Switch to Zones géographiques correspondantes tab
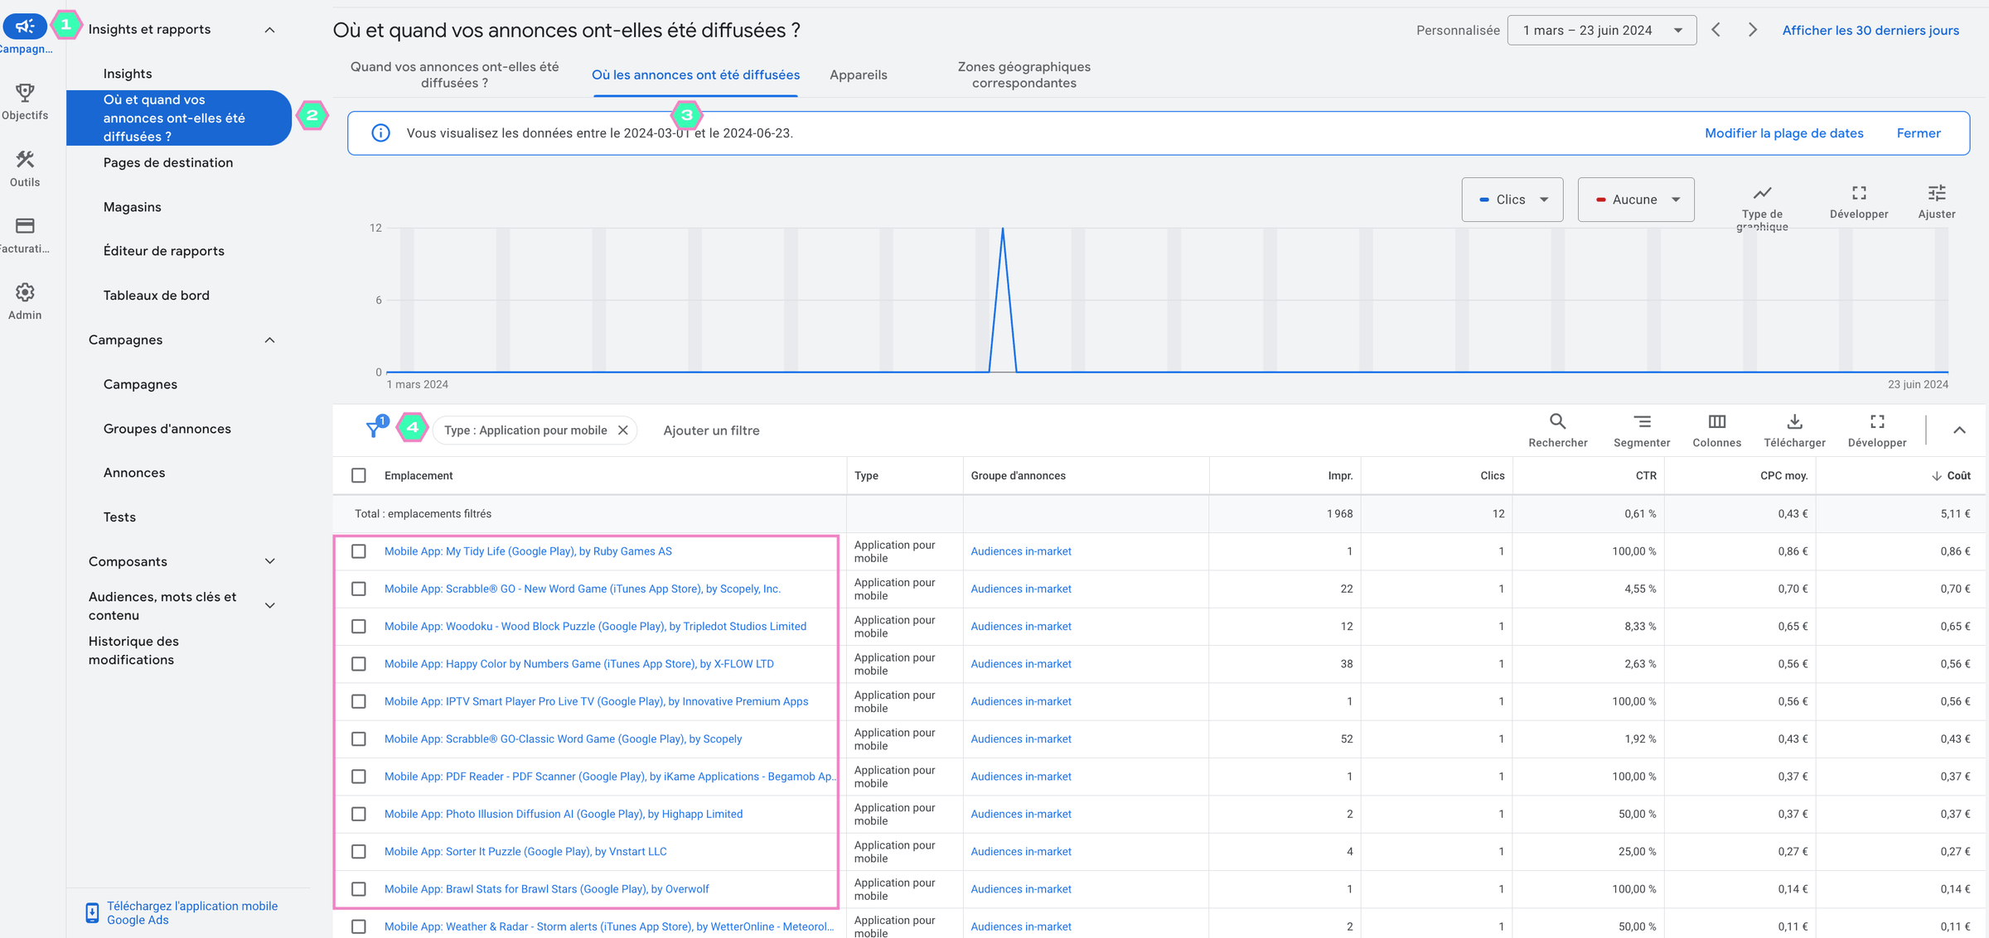The height and width of the screenshot is (938, 1989). click(x=1024, y=75)
